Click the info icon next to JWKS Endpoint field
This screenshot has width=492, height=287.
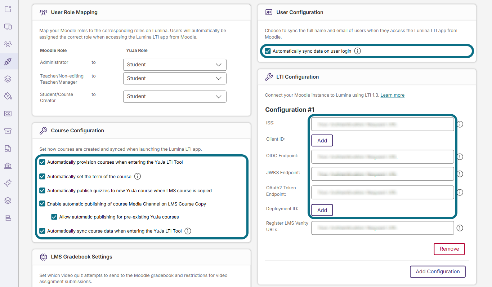(460, 174)
